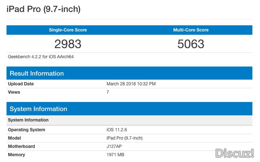
Task: Click the iPad Pro (9.7-inch) page title
Action: (44, 9)
